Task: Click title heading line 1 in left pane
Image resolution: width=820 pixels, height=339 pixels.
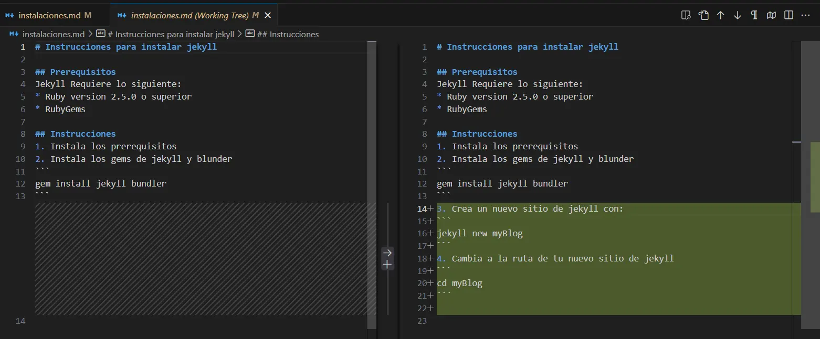Action: 126,47
